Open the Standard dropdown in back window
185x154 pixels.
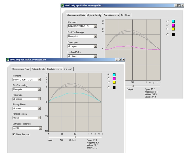(x=82, y=26)
